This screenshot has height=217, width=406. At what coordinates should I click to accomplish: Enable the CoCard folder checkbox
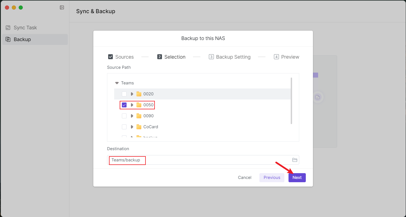(124, 127)
